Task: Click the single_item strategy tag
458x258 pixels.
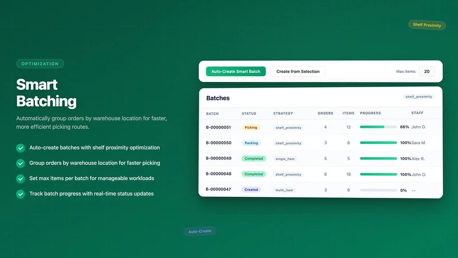Action: 285,159
